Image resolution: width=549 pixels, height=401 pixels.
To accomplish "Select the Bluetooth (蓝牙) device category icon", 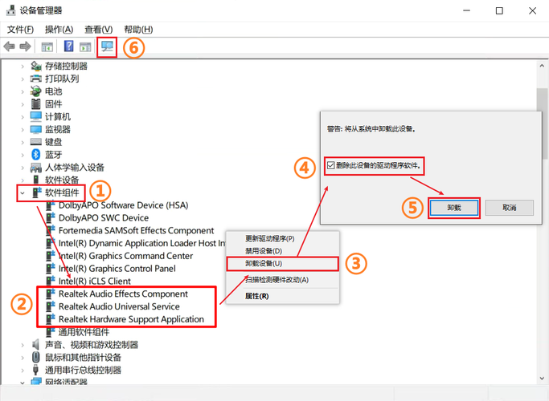I will click(x=35, y=155).
